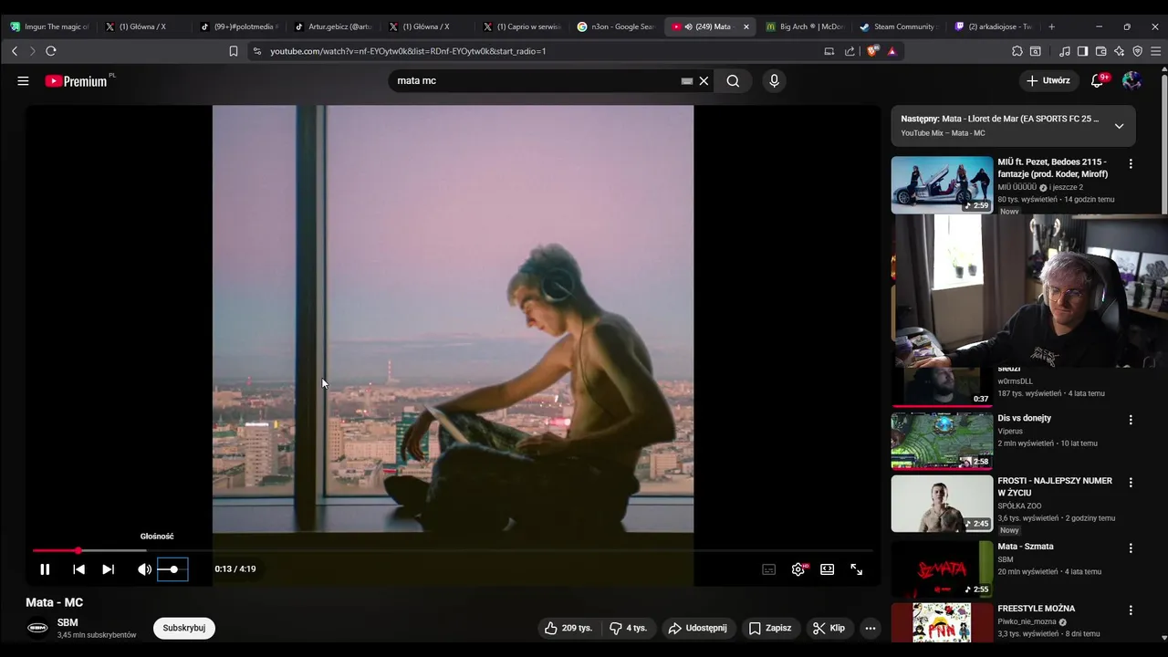1168x657 pixels.
Task: Click the FROSTI - NAJLEPSZY NUMER W ŻYCIU title
Action: [1055, 486]
